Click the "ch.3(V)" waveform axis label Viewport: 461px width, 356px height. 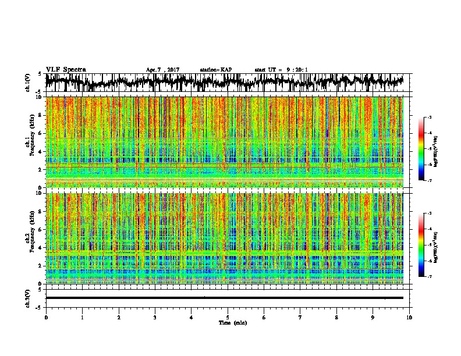29,299
